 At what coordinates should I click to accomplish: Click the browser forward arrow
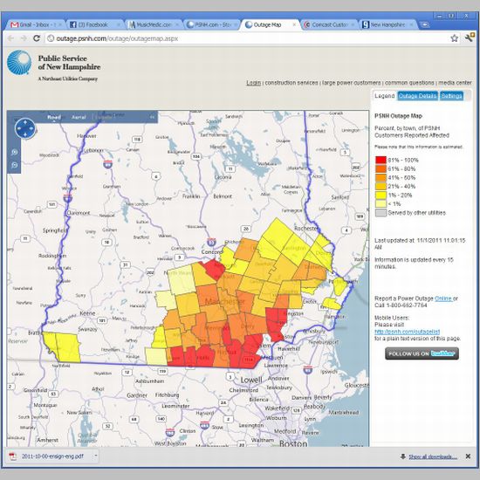point(24,38)
